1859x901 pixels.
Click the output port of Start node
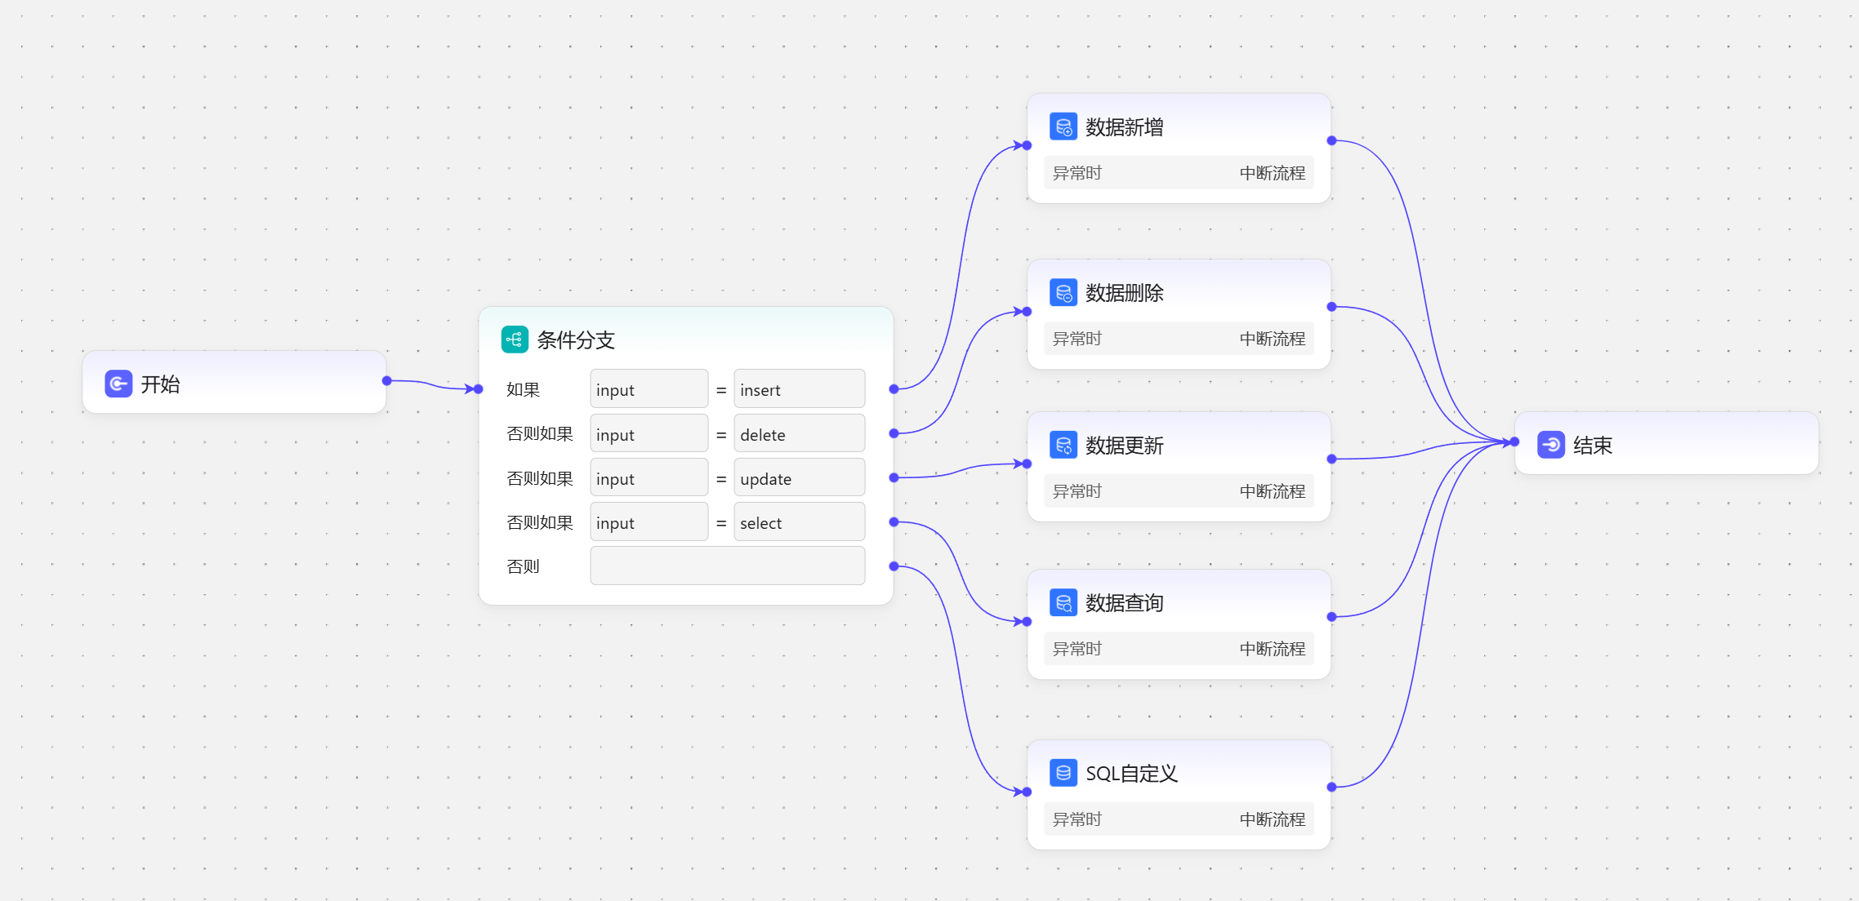(387, 381)
